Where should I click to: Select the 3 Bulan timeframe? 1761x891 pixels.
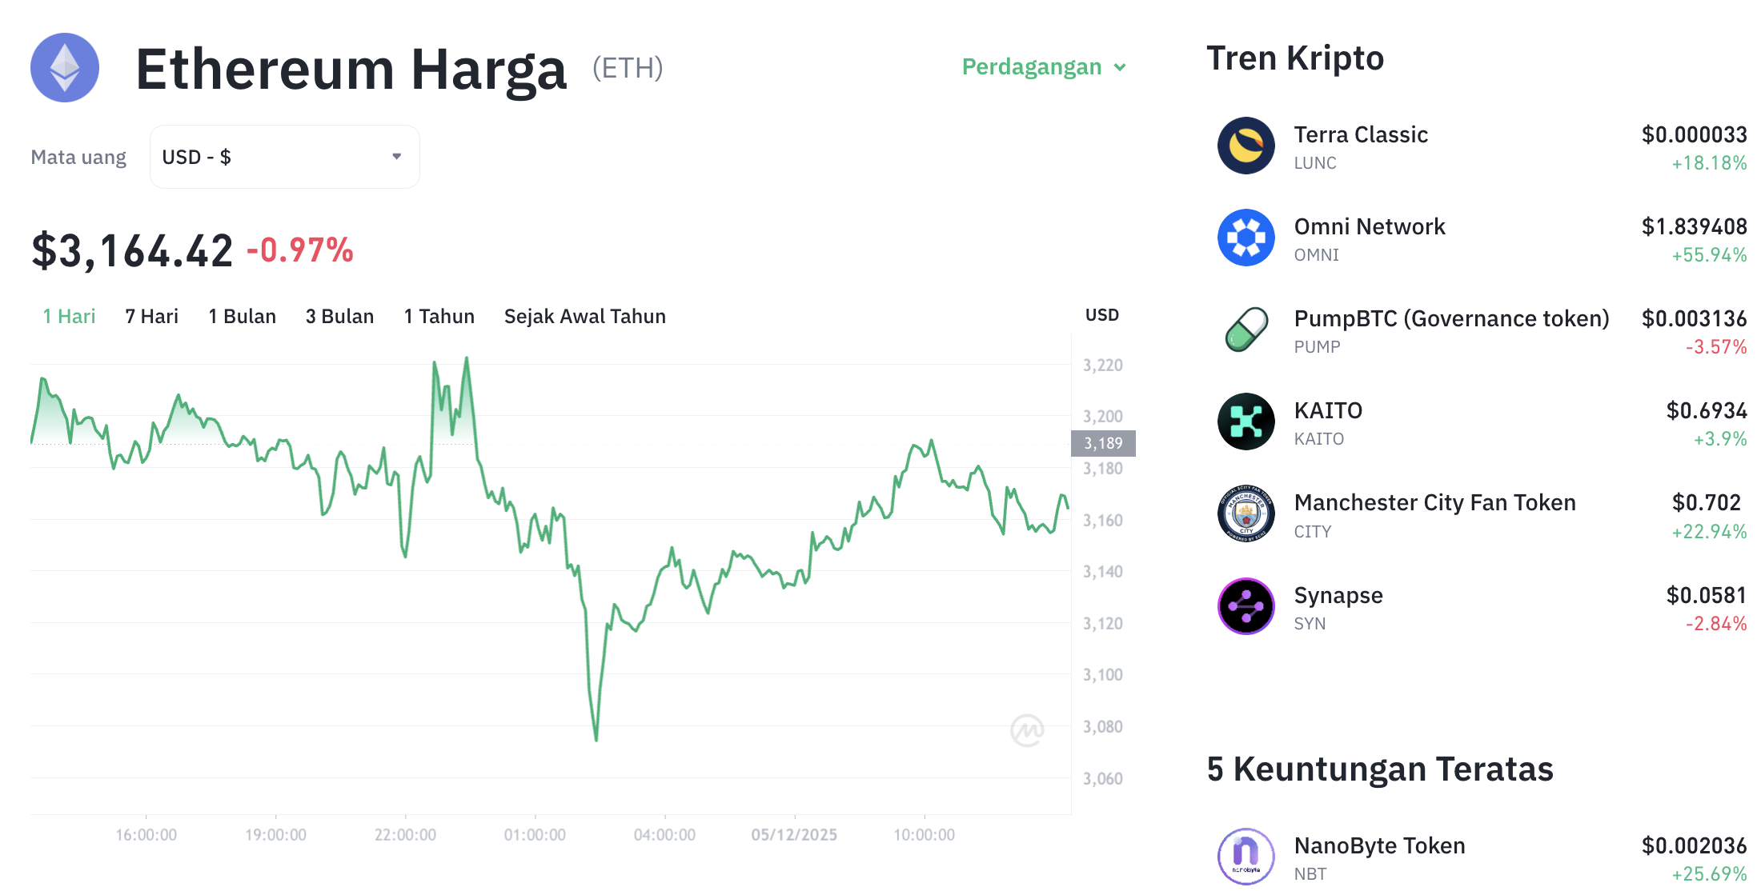point(339,316)
